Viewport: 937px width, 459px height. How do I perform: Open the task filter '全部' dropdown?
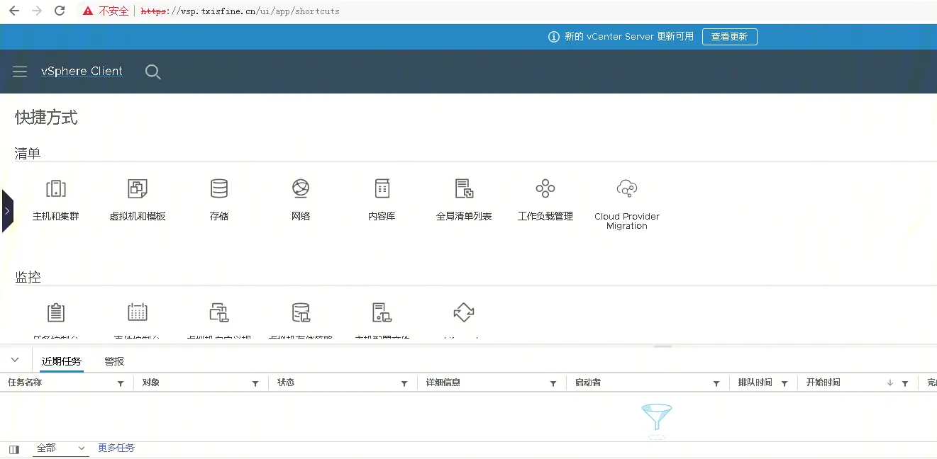pyautogui.click(x=61, y=448)
